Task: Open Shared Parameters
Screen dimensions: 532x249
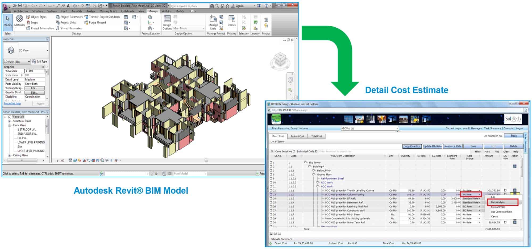Action: pyautogui.click(x=69, y=28)
